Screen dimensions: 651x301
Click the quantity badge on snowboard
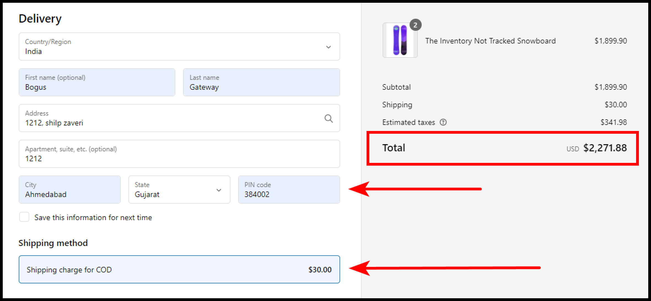(x=415, y=25)
